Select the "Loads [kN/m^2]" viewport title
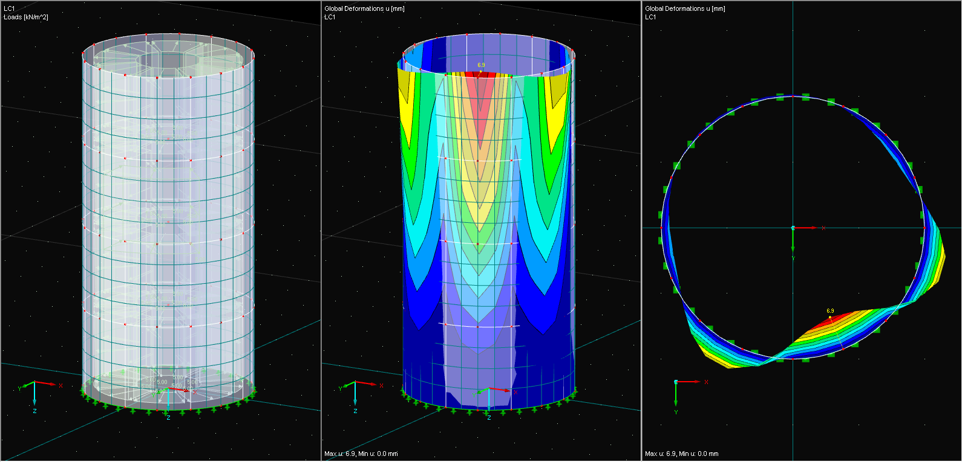962x462 pixels. click(26, 17)
